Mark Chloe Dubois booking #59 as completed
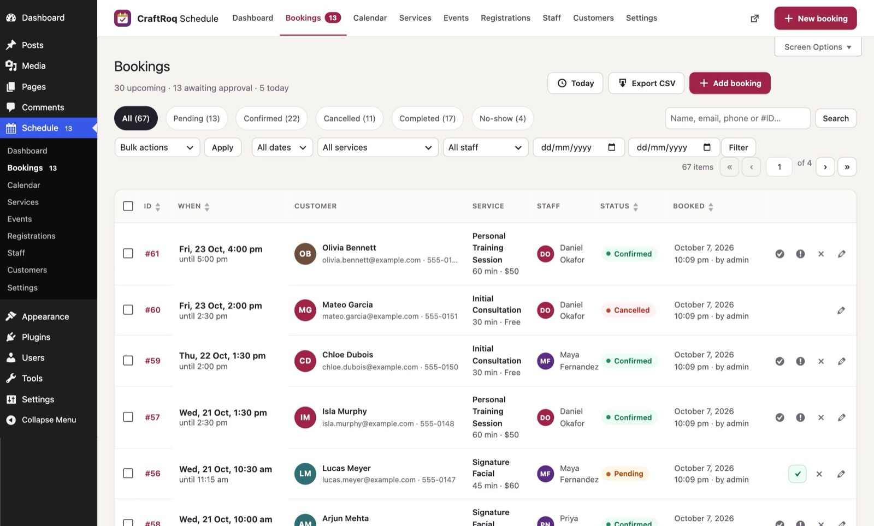 coord(779,361)
